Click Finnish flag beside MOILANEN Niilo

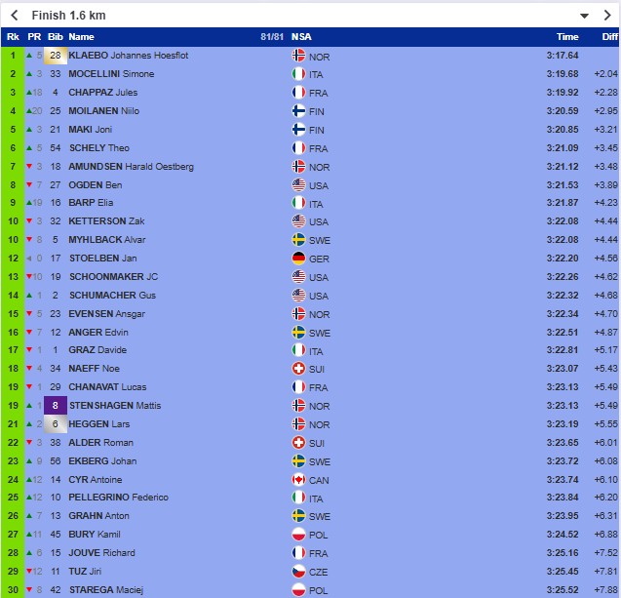tap(298, 110)
